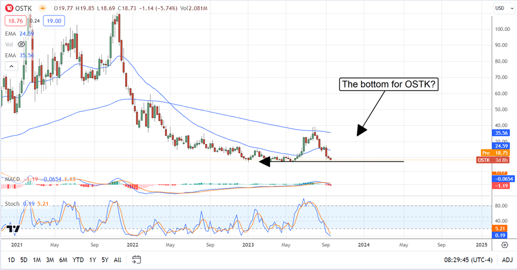Open the USD currency dropdown
Screen dimensions: 517x270
pyautogui.click(x=505, y=8)
